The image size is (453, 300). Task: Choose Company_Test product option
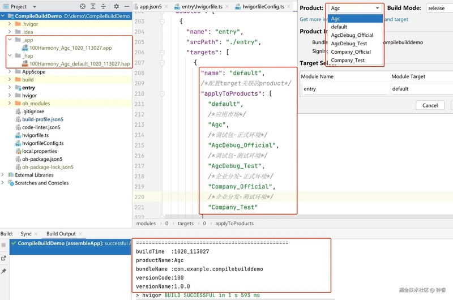(355, 61)
